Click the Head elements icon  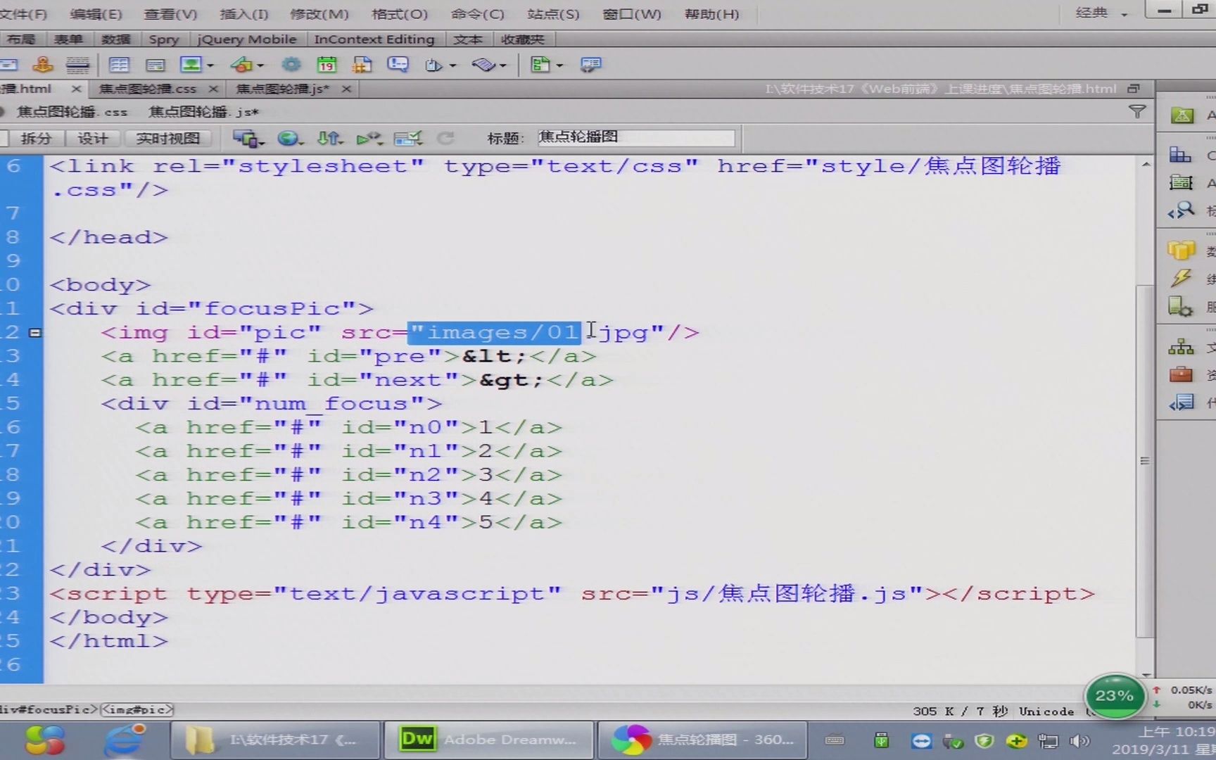pyautogui.click(x=433, y=65)
